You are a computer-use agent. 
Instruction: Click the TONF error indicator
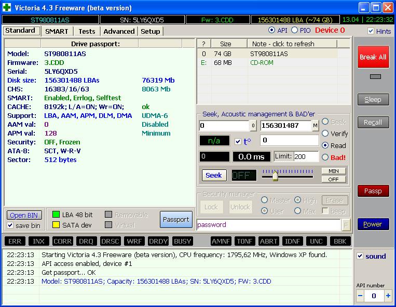(244, 242)
